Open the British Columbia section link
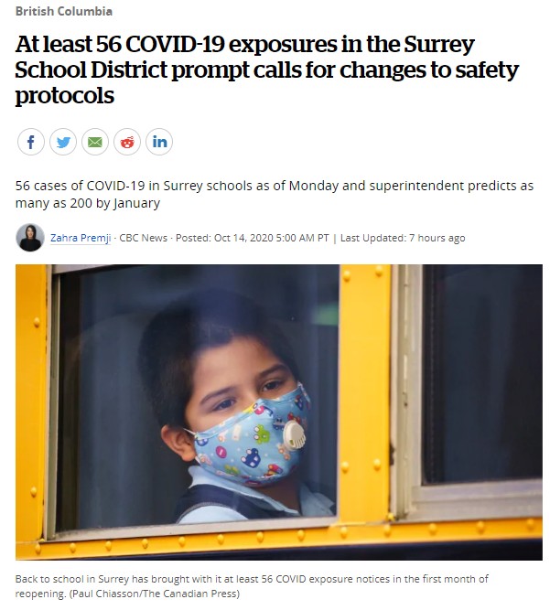This screenshot has width=550, height=610. (x=64, y=11)
